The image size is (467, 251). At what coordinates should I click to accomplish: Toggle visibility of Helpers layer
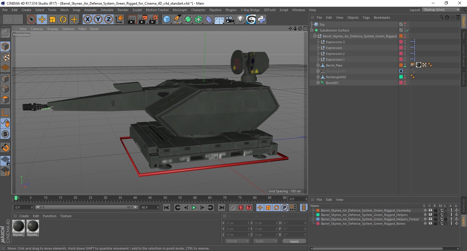pos(430,215)
